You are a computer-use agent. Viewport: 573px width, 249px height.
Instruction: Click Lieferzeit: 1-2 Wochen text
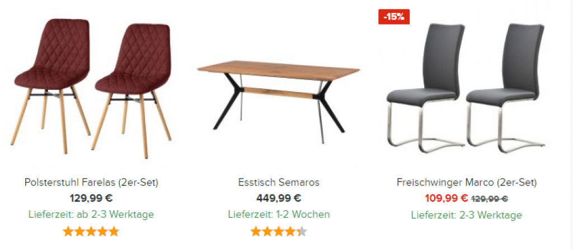279,214
